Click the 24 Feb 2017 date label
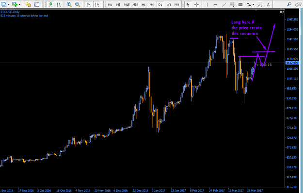This screenshot has height=193, width=303. pyautogui.click(x=216, y=191)
